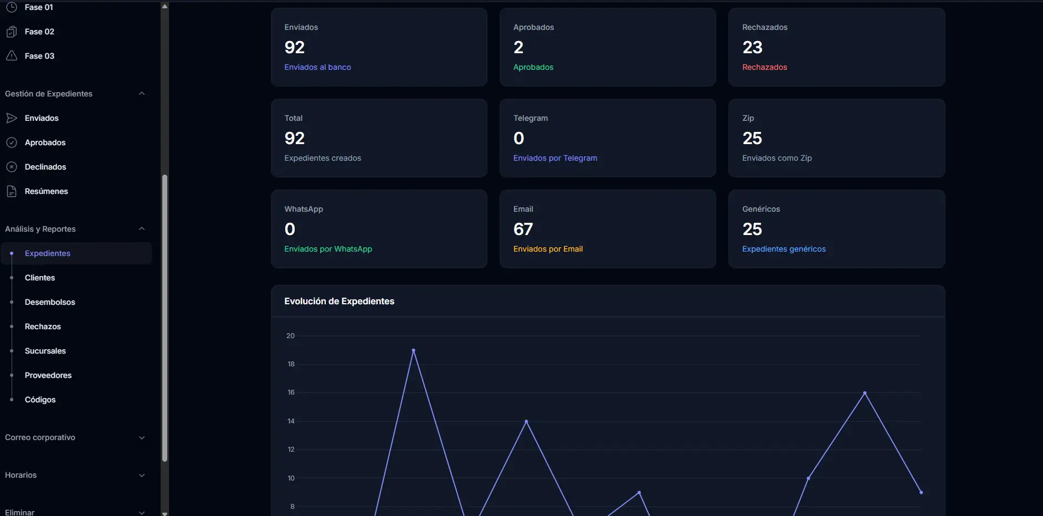Screen dimensions: 1043x516
Task: Click the clock icon beside Fase 01
Action: (x=12, y=7)
